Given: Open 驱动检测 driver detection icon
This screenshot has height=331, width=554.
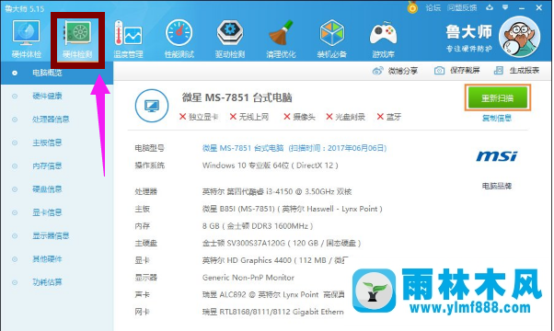Looking at the screenshot, I should pyautogui.click(x=230, y=39).
